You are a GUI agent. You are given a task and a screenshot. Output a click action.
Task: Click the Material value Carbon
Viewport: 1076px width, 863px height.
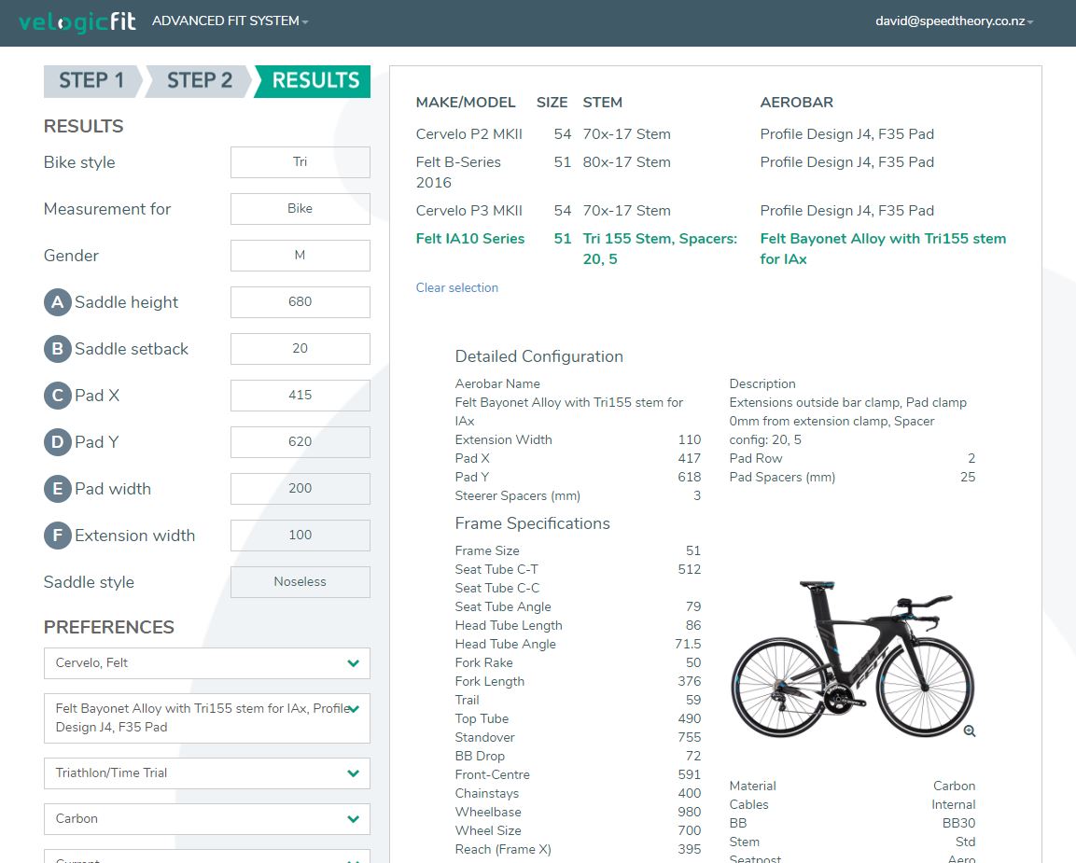tap(954, 786)
